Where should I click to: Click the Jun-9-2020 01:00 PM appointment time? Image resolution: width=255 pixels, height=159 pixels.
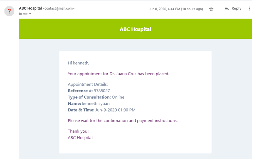[x=116, y=110]
